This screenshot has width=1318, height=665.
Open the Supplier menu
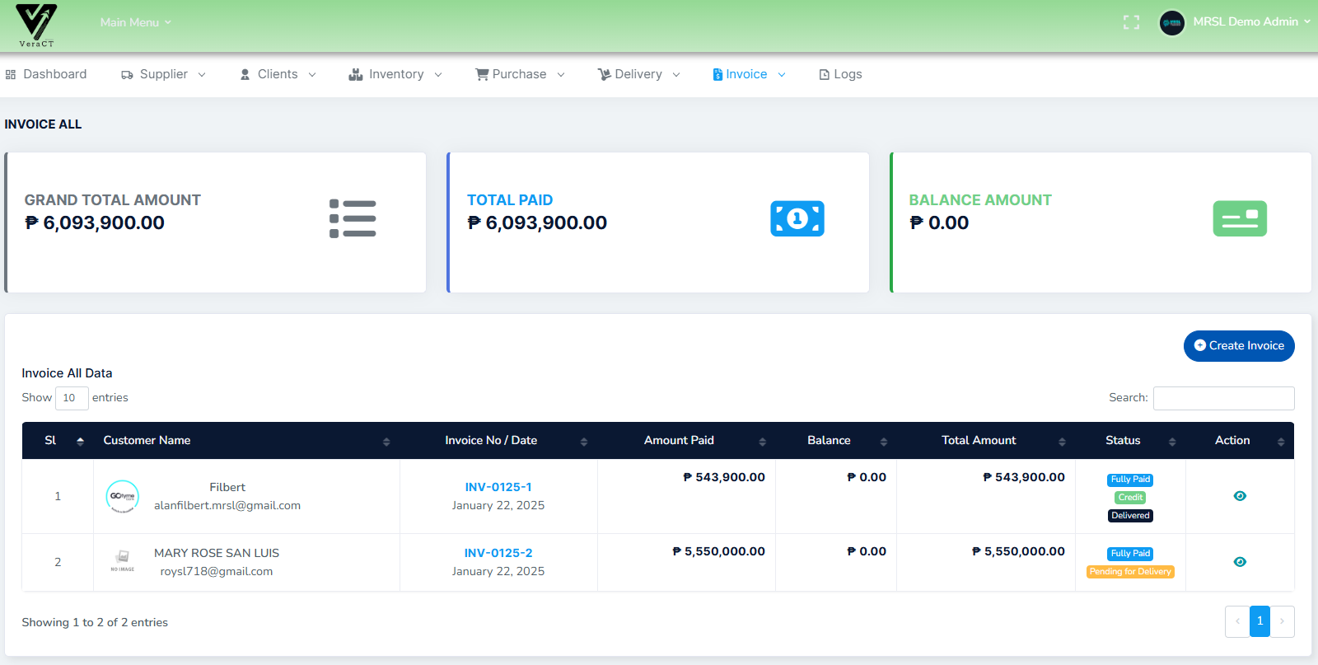click(163, 74)
